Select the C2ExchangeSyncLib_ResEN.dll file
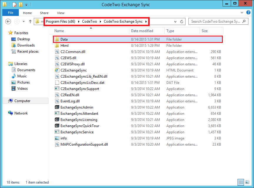This screenshot has width=254, height=188. 84,76
